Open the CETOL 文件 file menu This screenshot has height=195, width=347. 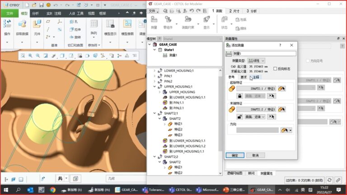(x=153, y=11)
